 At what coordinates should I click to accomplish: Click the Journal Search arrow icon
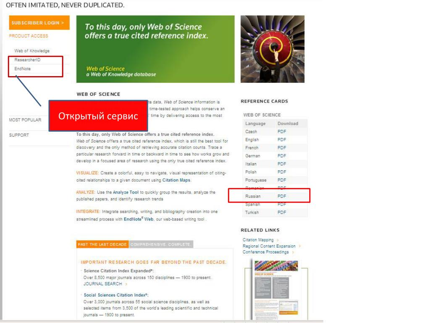(x=126, y=284)
